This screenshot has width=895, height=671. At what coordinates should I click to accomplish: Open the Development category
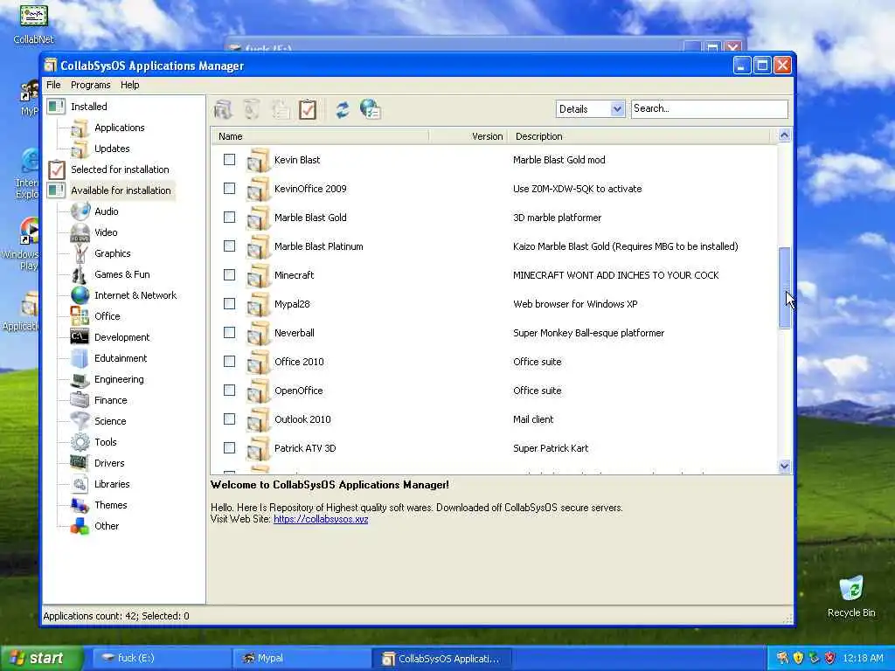coord(121,337)
